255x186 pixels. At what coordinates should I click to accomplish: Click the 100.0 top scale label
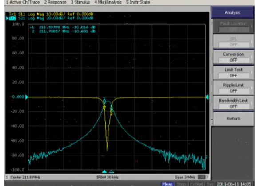click(18, 24)
